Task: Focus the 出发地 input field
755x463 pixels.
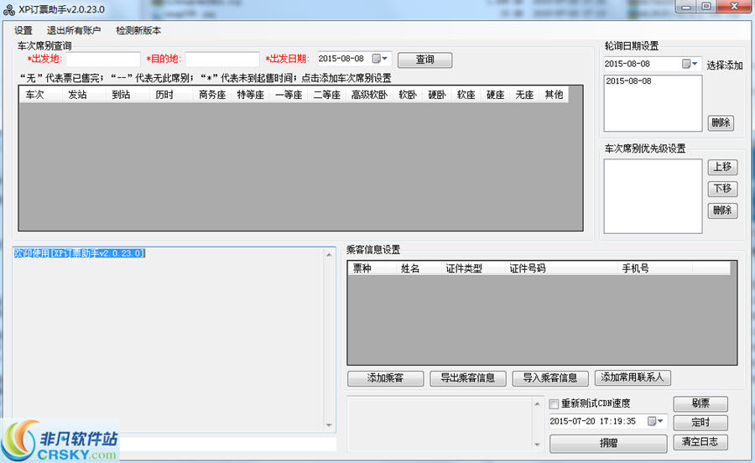Action: [x=103, y=60]
